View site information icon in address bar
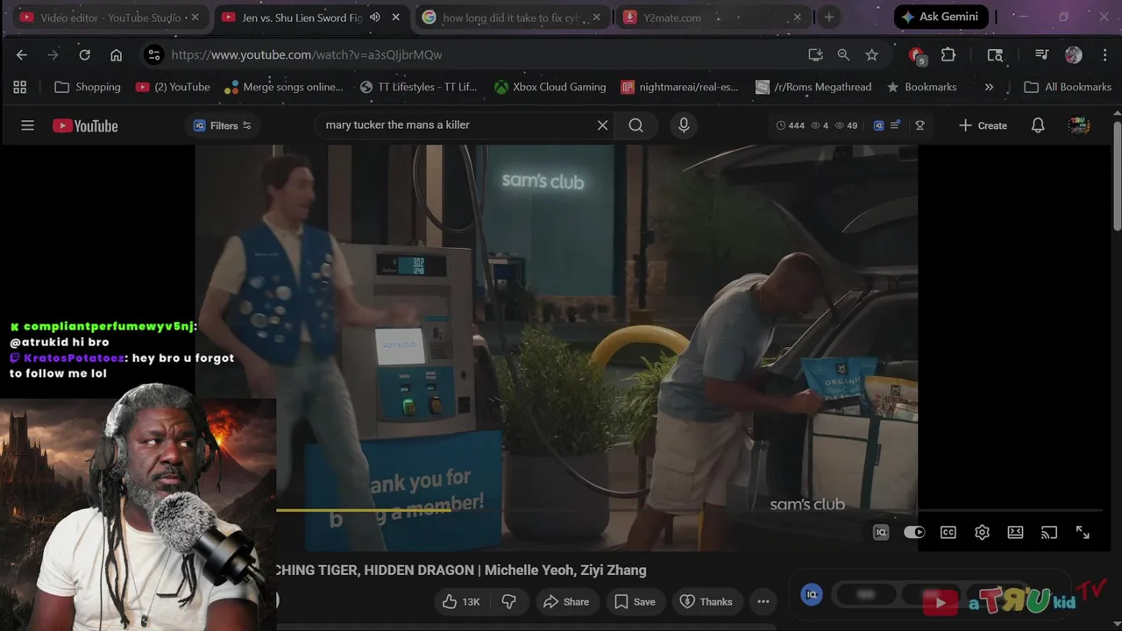 coord(153,54)
